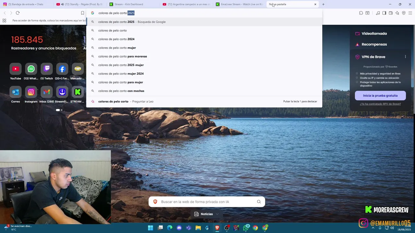Viewport: 415px width, 233px height.
Task: Select suggestion 'colores de pelo corto 2025' Búsqueda de Google
Action: click(204, 22)
